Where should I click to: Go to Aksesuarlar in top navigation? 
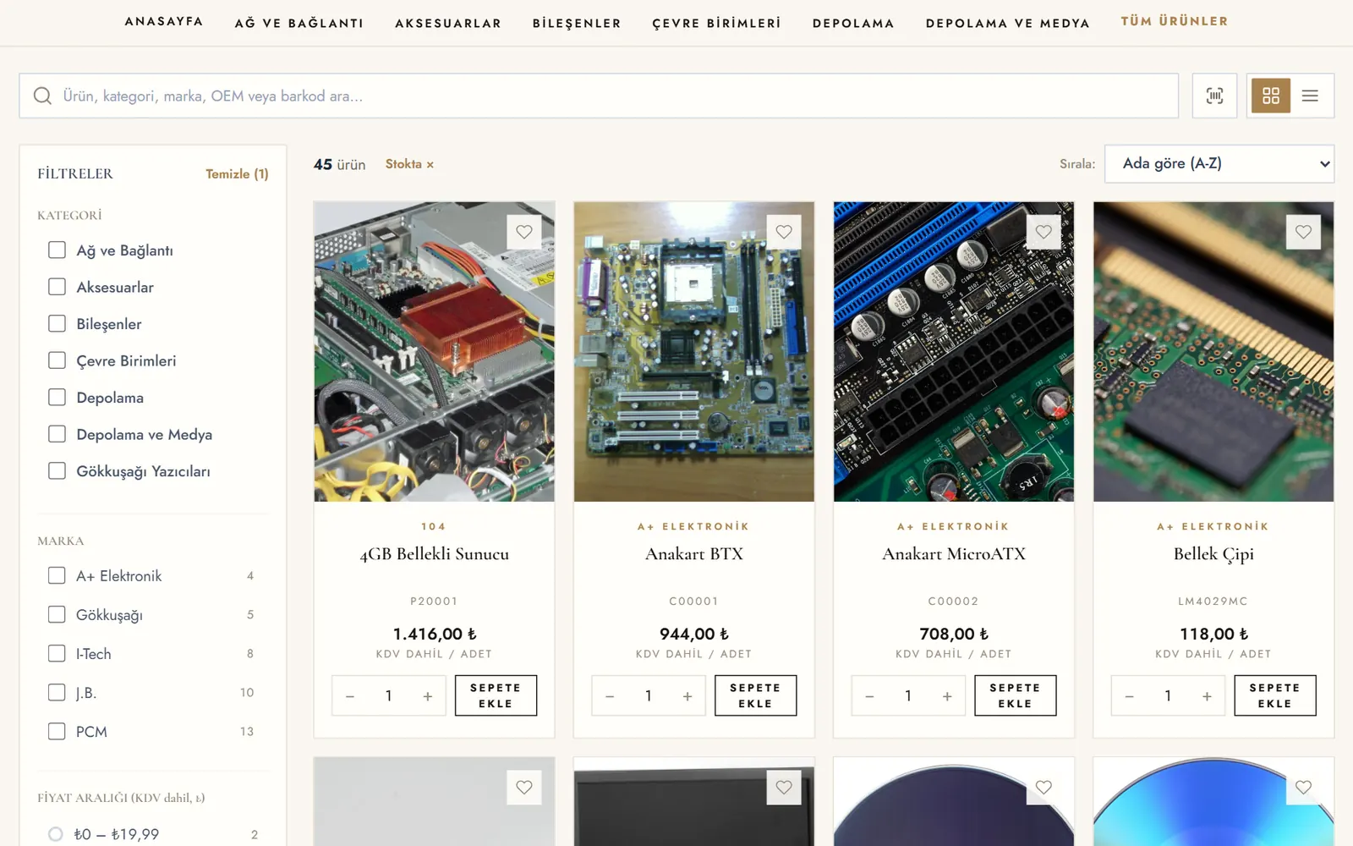[448, 23]
